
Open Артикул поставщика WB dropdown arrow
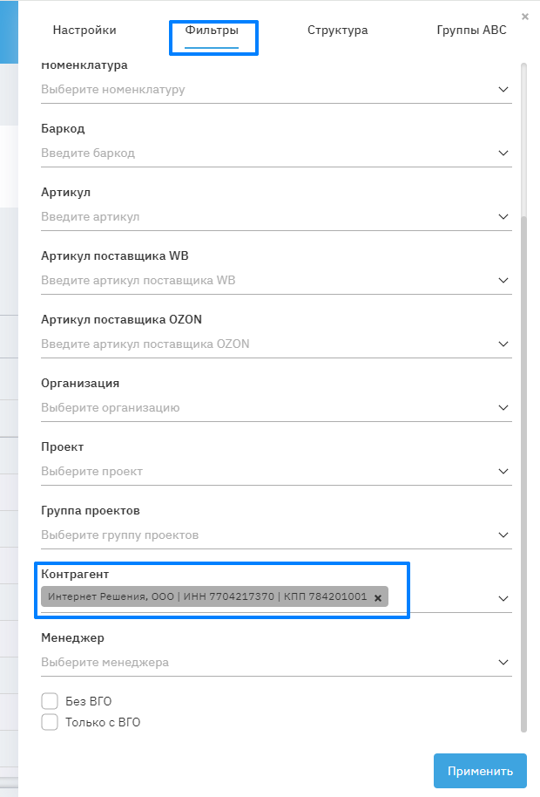(503, 280)
